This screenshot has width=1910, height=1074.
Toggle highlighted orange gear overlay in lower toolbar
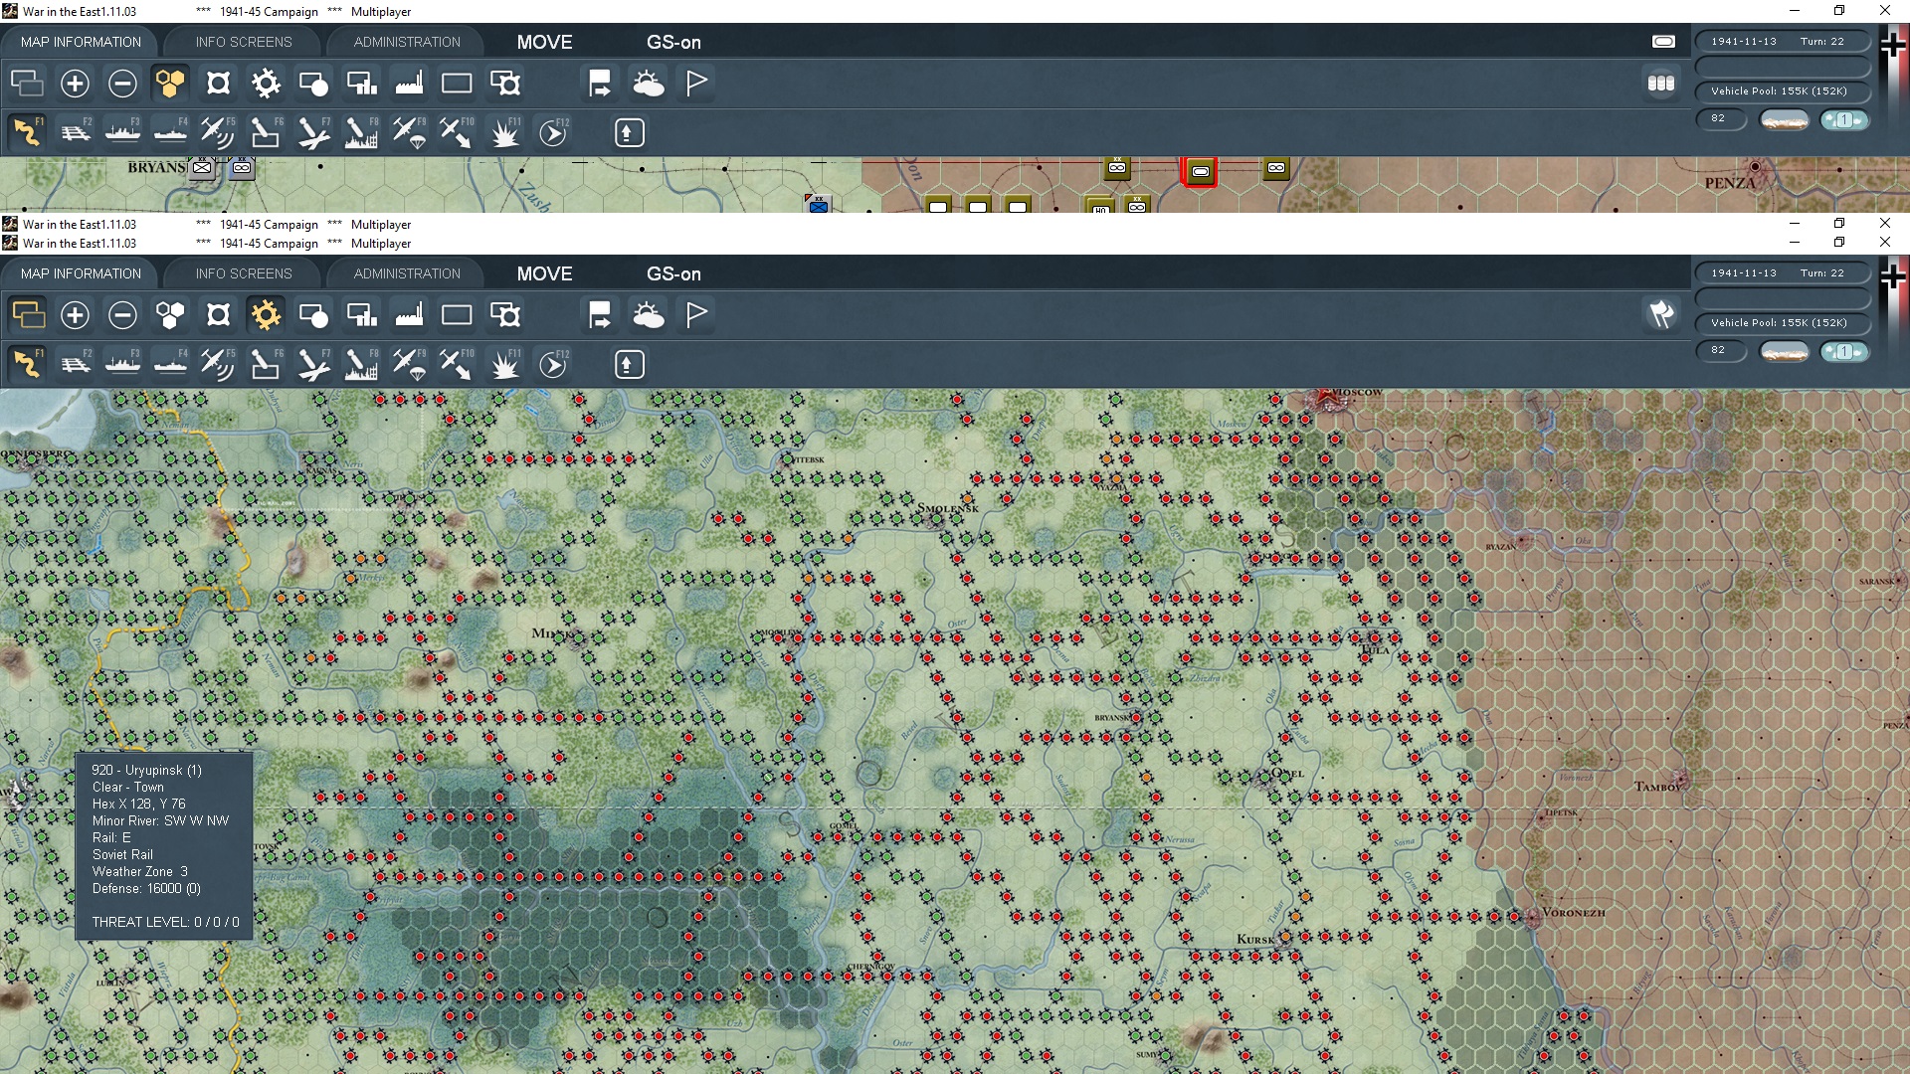[x=266, y=315]
